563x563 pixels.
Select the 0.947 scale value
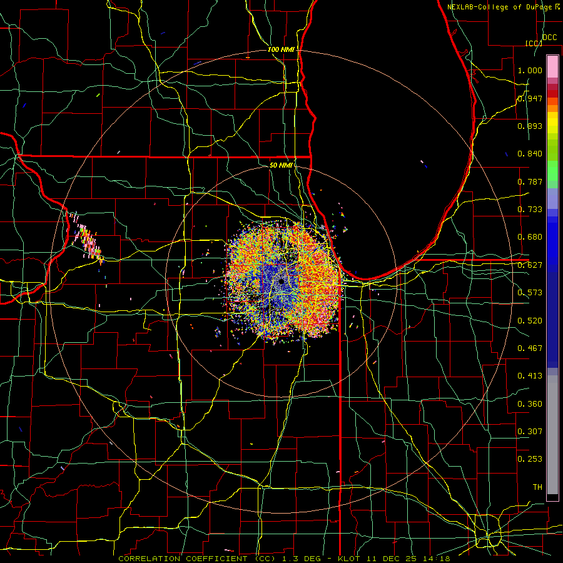[x=530, y=98]
